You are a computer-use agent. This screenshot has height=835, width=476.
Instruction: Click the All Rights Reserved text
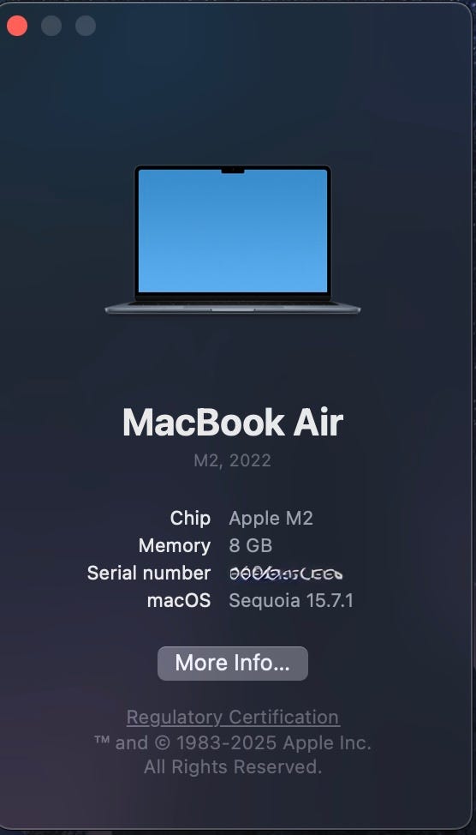(x=232, y=766)
